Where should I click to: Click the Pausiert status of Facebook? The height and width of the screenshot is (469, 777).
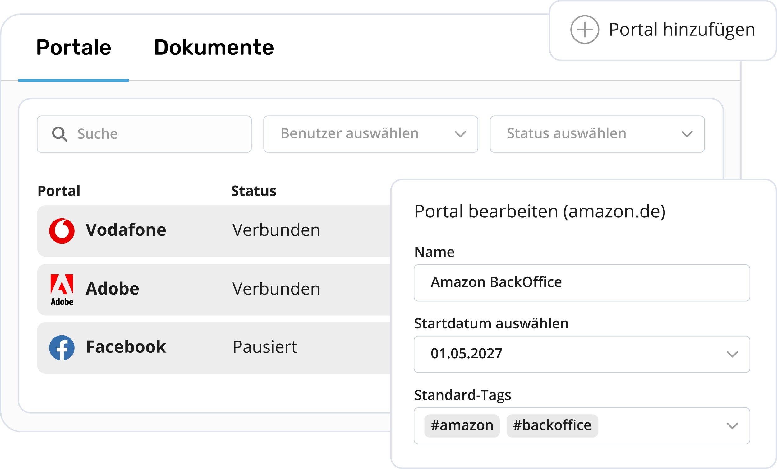point(265,347)
